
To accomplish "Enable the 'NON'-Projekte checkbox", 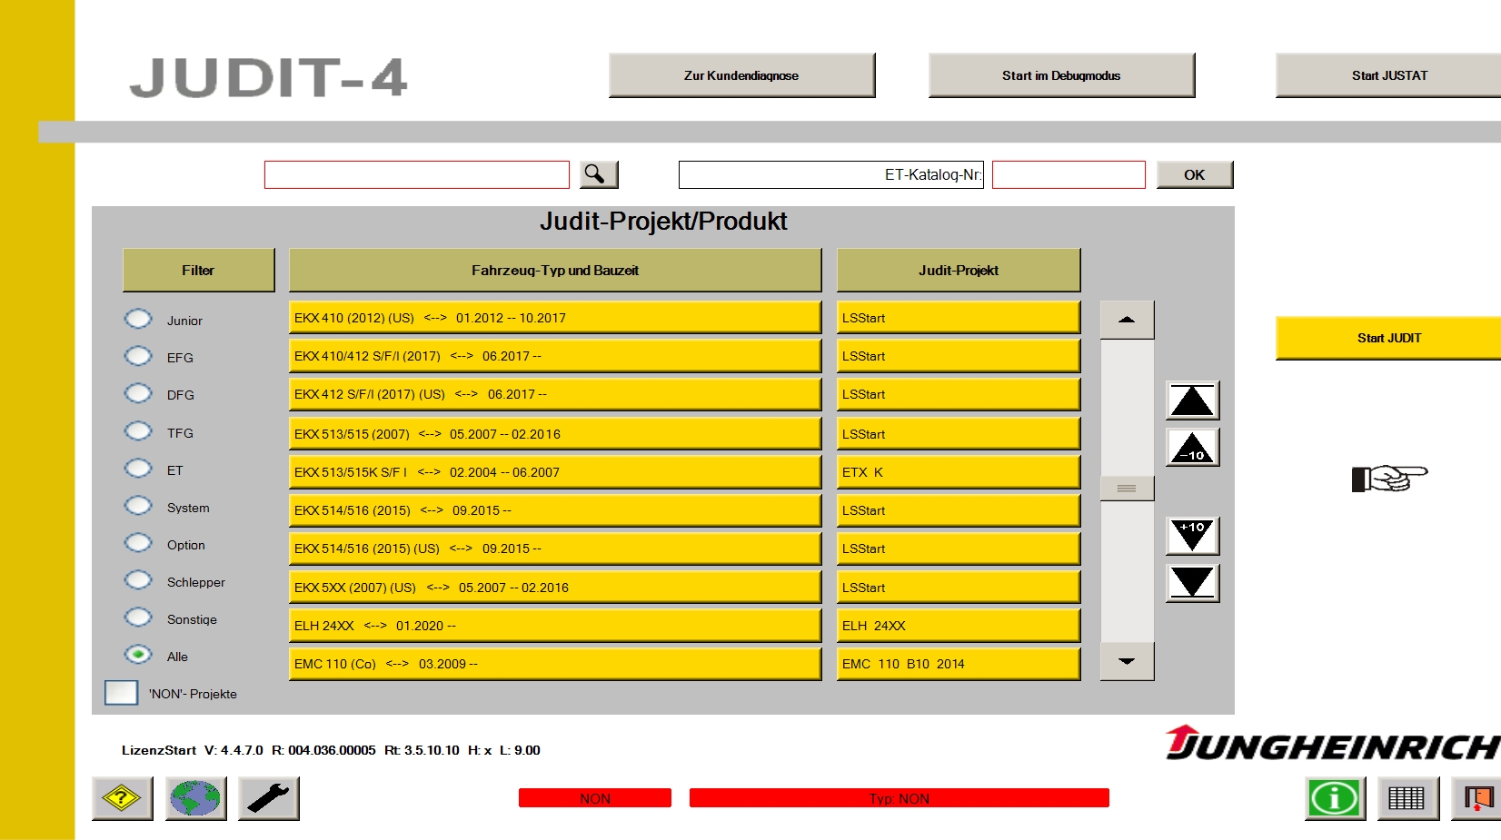I will (123, 692).
